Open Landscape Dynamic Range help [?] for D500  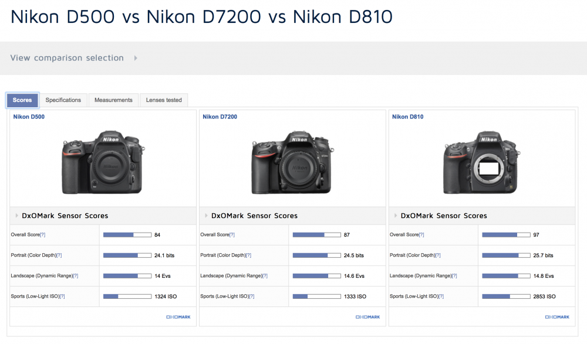coord(76,276)
